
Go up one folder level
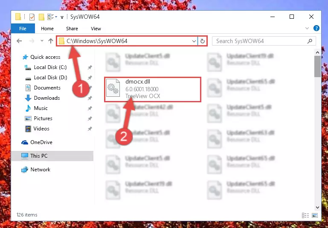pos(51,41)
